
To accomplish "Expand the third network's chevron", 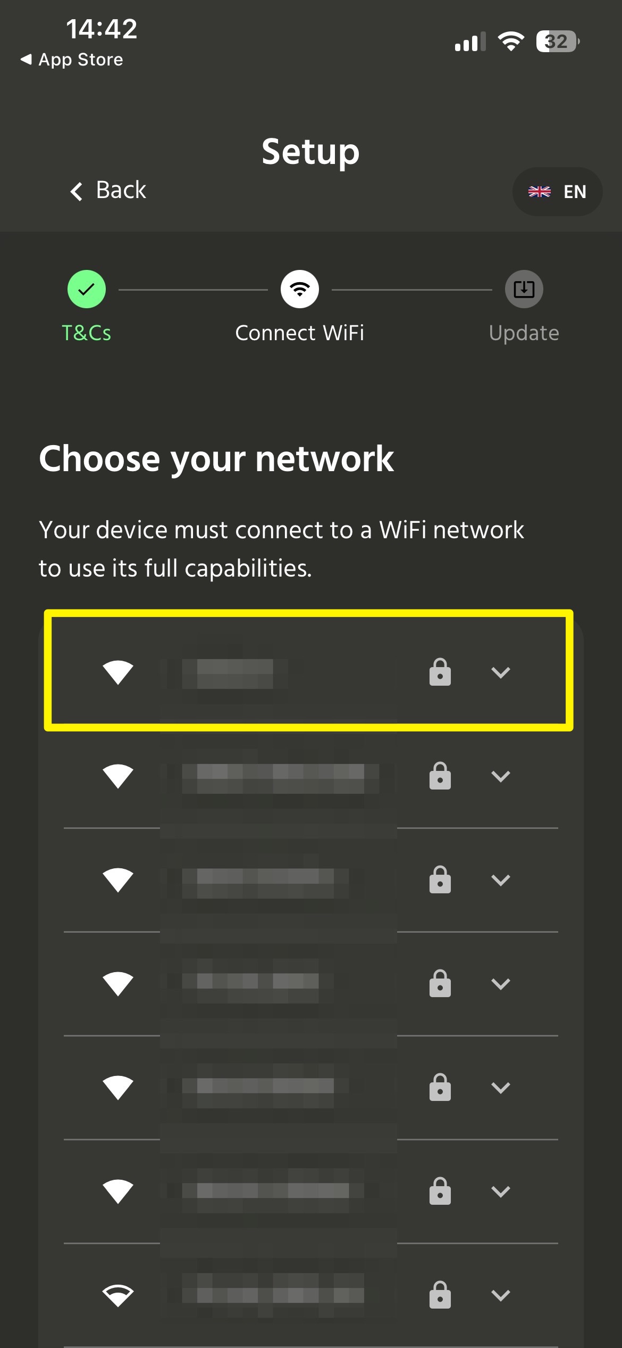I will click(x=501, y=880).
